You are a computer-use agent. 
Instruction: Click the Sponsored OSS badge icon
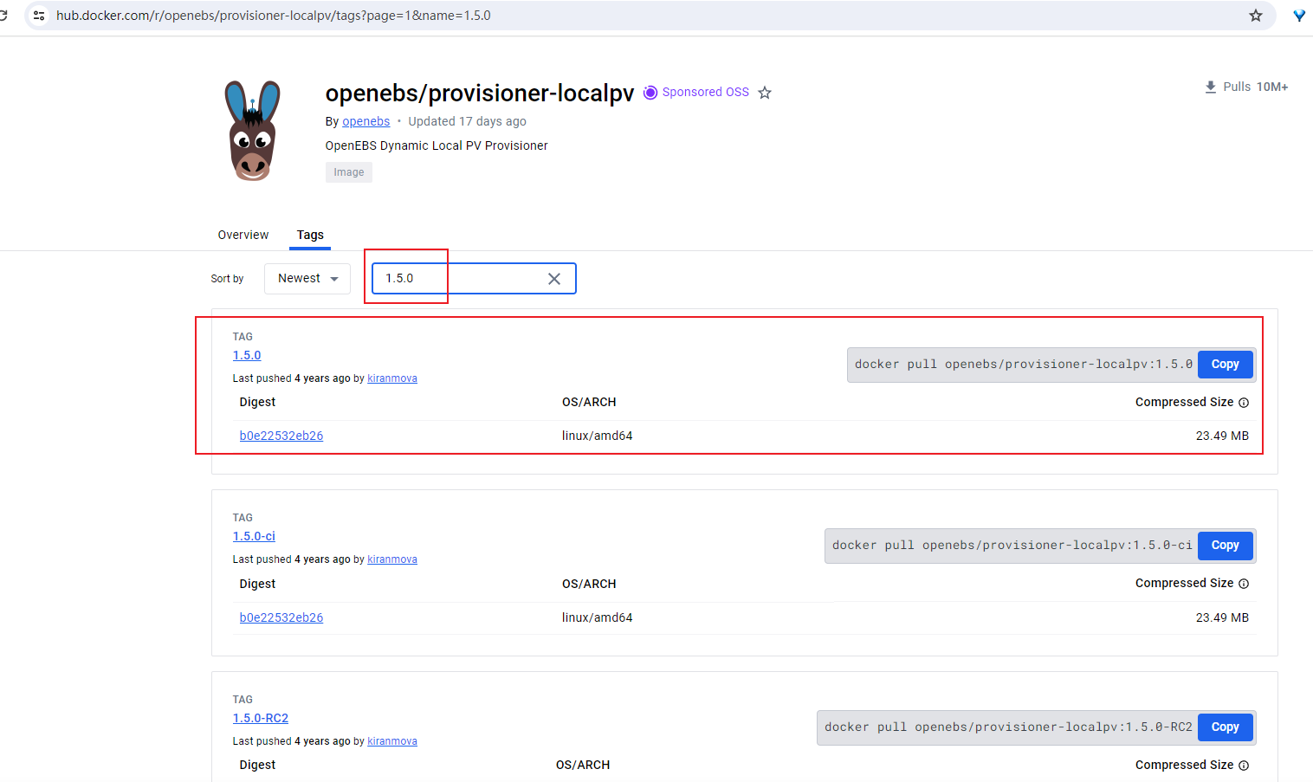[650, 92]
